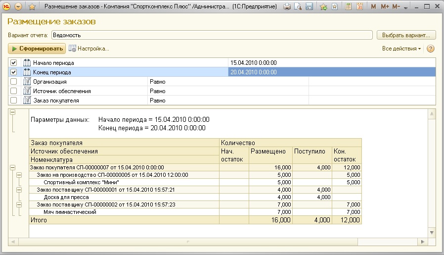Uncheck the Начало периода checkbox

[14, 63]
